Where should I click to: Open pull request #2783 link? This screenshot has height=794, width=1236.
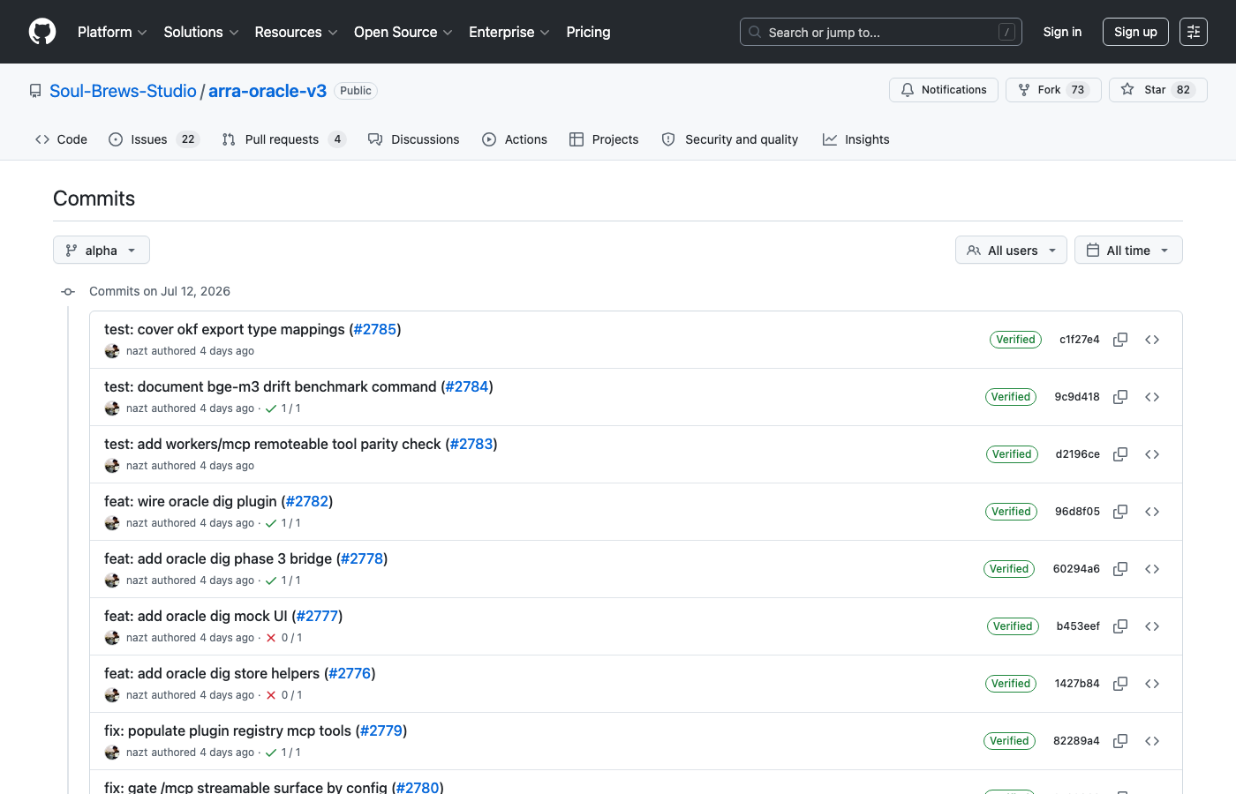coord(471,444)
